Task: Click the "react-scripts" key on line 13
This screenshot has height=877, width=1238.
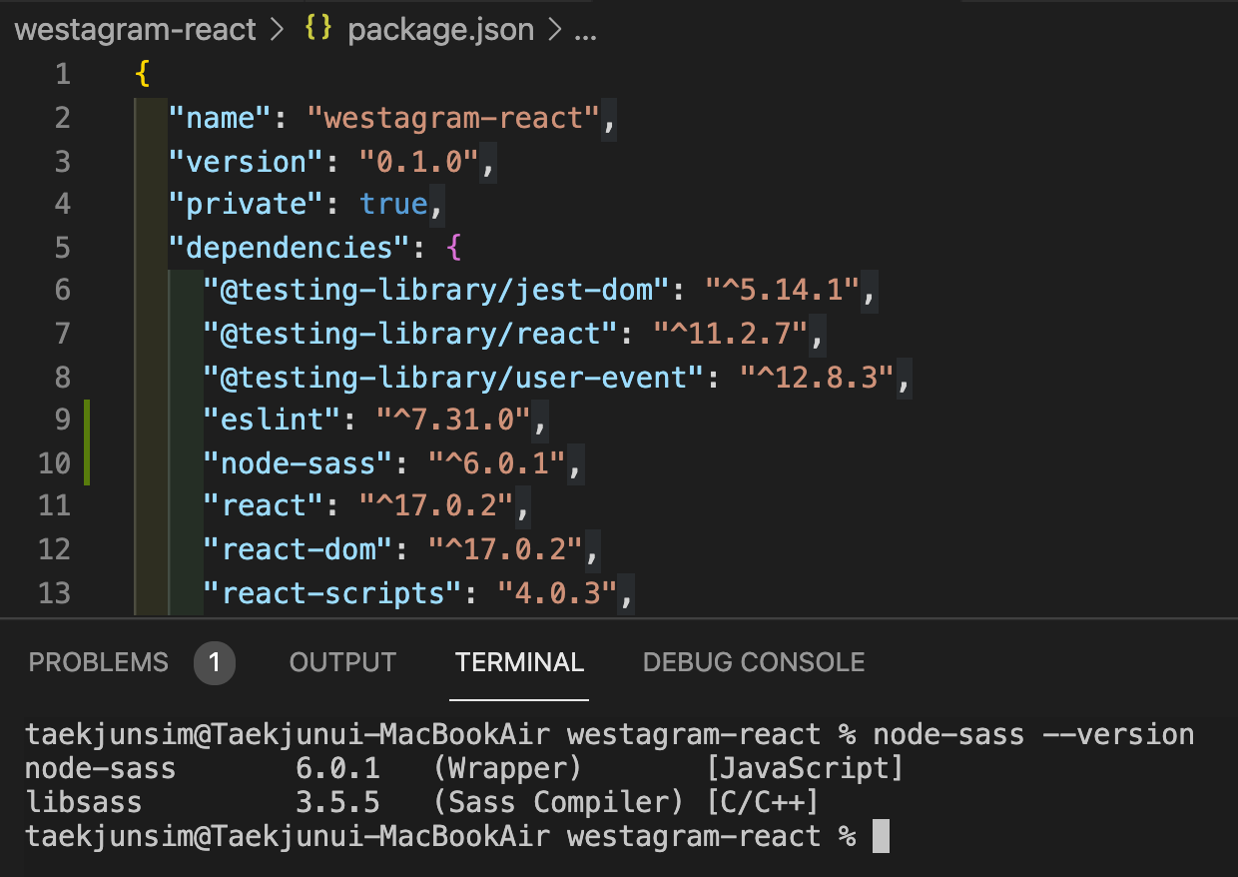Action: click(332, 593)
